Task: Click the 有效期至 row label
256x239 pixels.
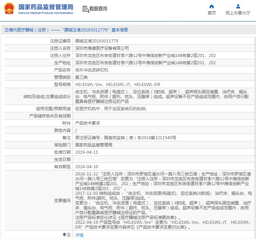Action: 62,167
